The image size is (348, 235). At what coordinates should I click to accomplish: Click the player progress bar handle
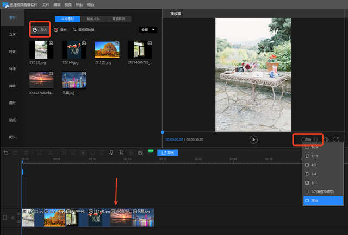tap(163, 132)
